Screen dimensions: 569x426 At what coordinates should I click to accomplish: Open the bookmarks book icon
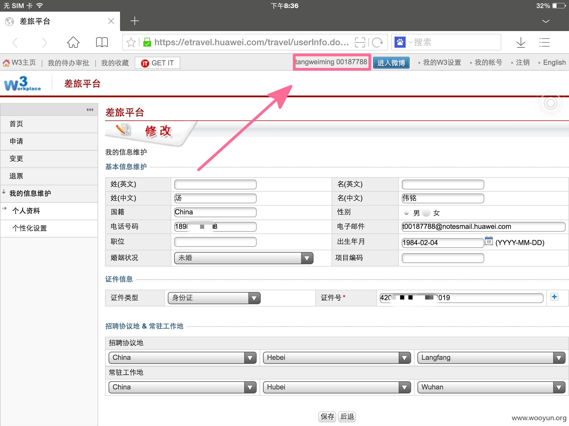[102, 42]
